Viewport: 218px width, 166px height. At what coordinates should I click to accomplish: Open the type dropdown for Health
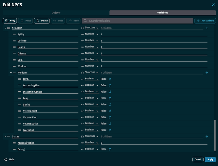click(92, 47)
